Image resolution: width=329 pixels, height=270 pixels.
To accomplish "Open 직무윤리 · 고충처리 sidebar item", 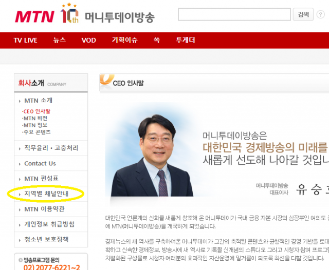I will click(51, 148).
